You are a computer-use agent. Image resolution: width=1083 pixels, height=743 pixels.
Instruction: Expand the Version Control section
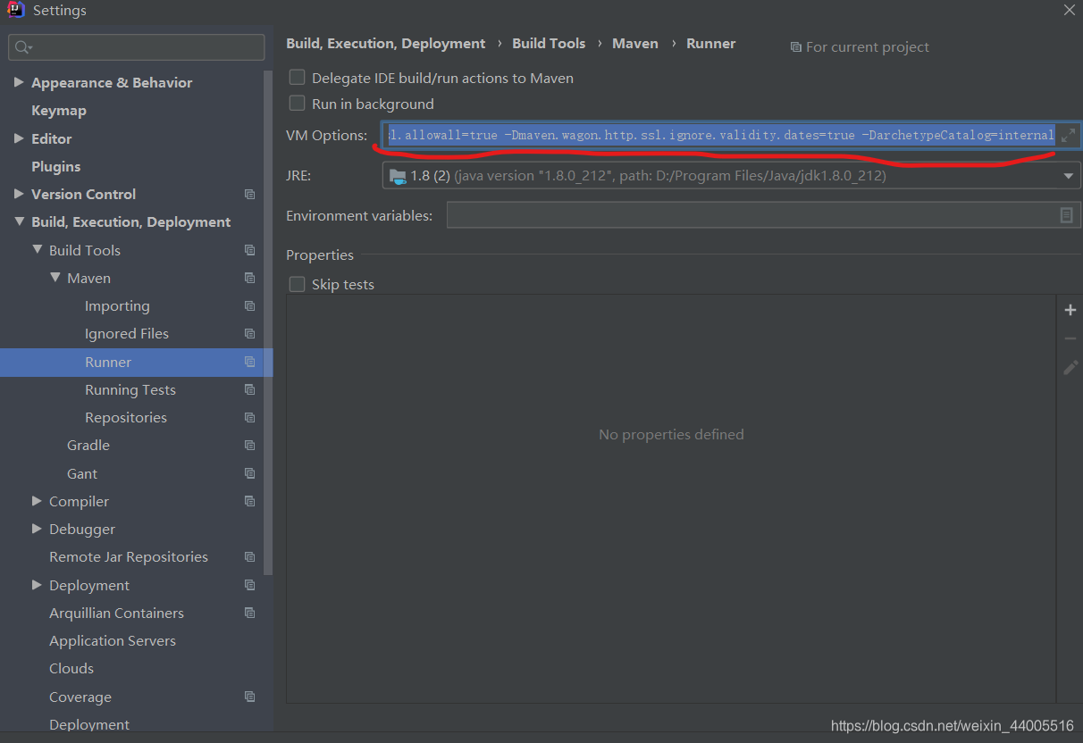point(19,194)
